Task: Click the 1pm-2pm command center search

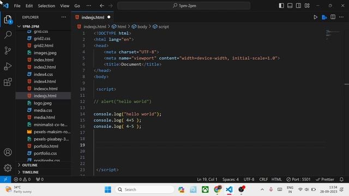Action: (x=184, y=6)
